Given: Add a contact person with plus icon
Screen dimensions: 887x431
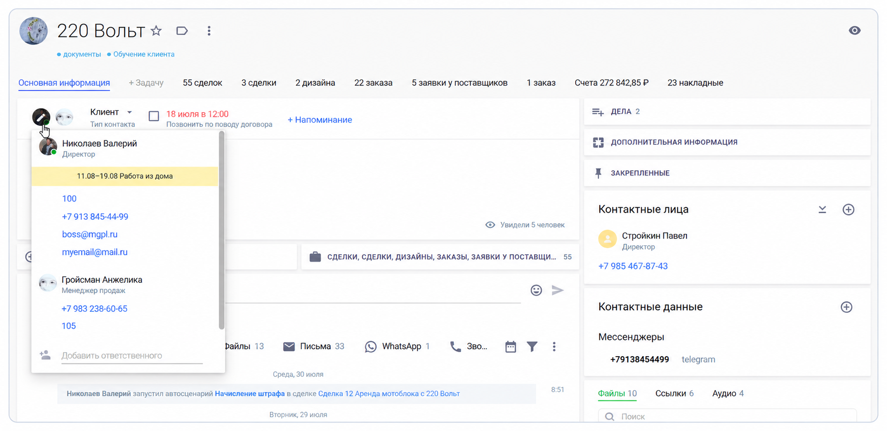Looking at the screenshot, I should click(x=849, y=209).
